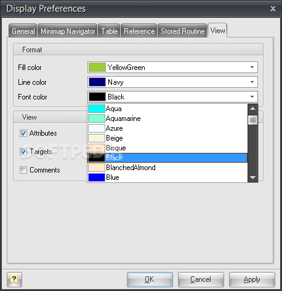Go to the Stored Routine tab
This screenshot has height=291, width=282.
182,31
